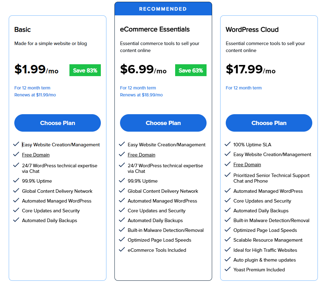Screen dimensions: 321x286
Task: Click the blue RECOMMENDED banner
Action: (163, 9)
